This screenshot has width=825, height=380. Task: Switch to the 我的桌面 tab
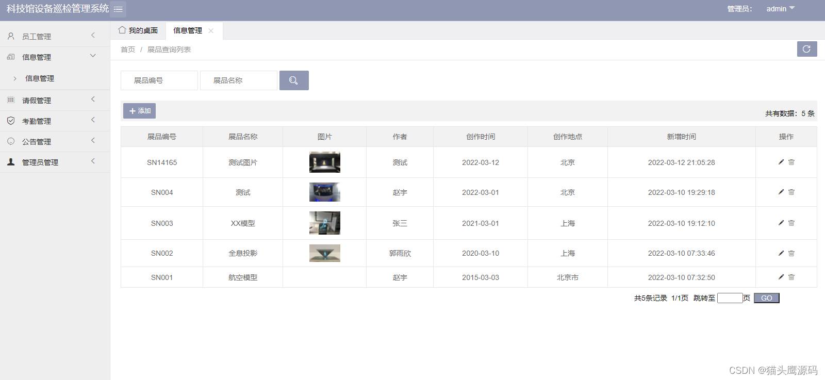tap(138, 30)
